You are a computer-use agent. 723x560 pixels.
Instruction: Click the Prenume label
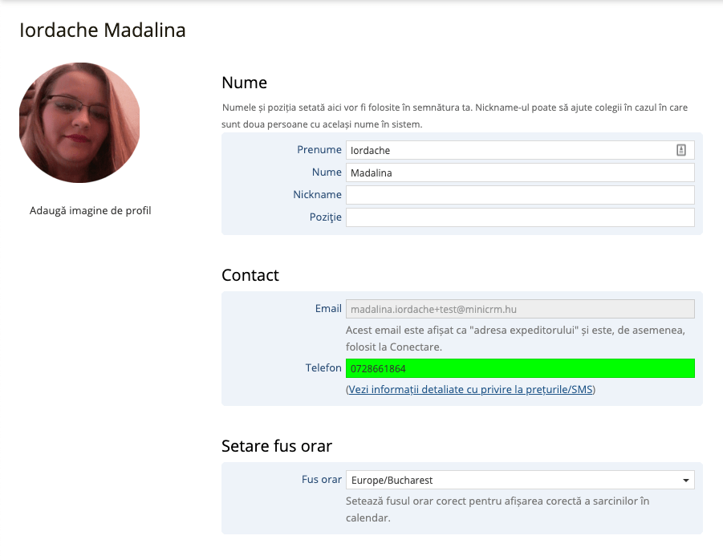(x=319, y=150)
